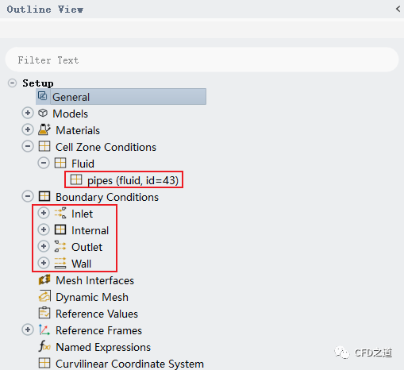Expand the Materials node

point(28,129)
